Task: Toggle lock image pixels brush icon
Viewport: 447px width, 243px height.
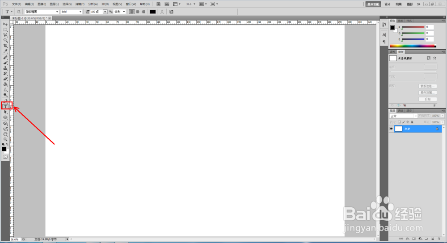Action: click(x=404, y=122)
